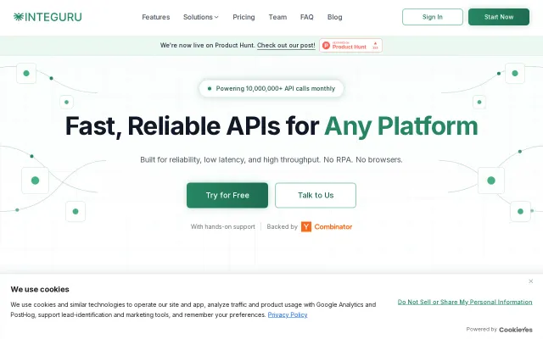Open 'Do Not Sell or Share My Personal Information'
Screen dimensions: 543x339
465,302
